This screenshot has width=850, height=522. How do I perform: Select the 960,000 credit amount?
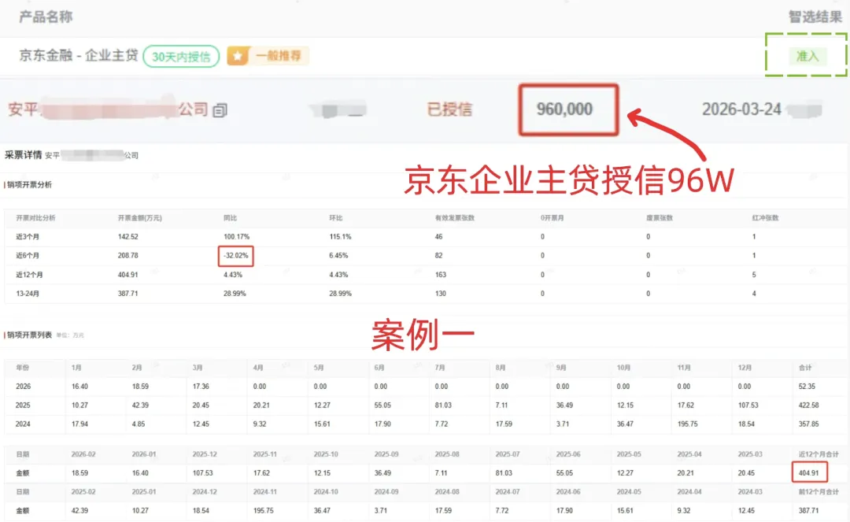pos(564,109)
